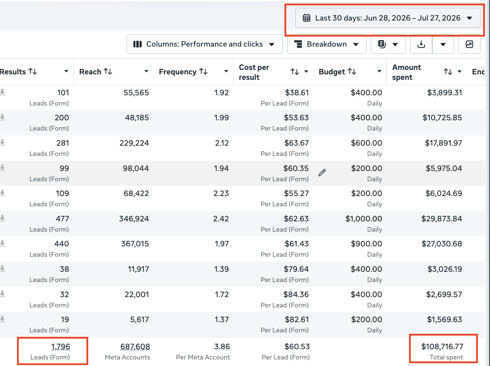Viewport: 490px width, 366px height.
Task: Open the Cost per result column options
Action: pos(306,72)
